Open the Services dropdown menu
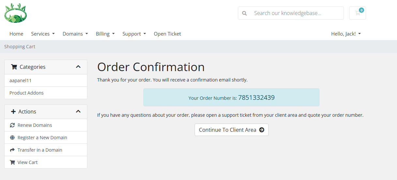 pyautogui.click(x=43, y=34)
